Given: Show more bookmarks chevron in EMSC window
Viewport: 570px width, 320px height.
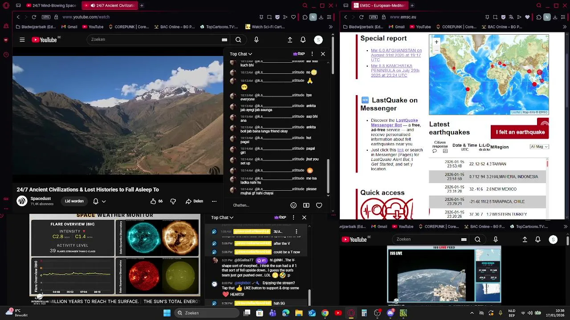Looking at the screenshot, I should (564, 27).
